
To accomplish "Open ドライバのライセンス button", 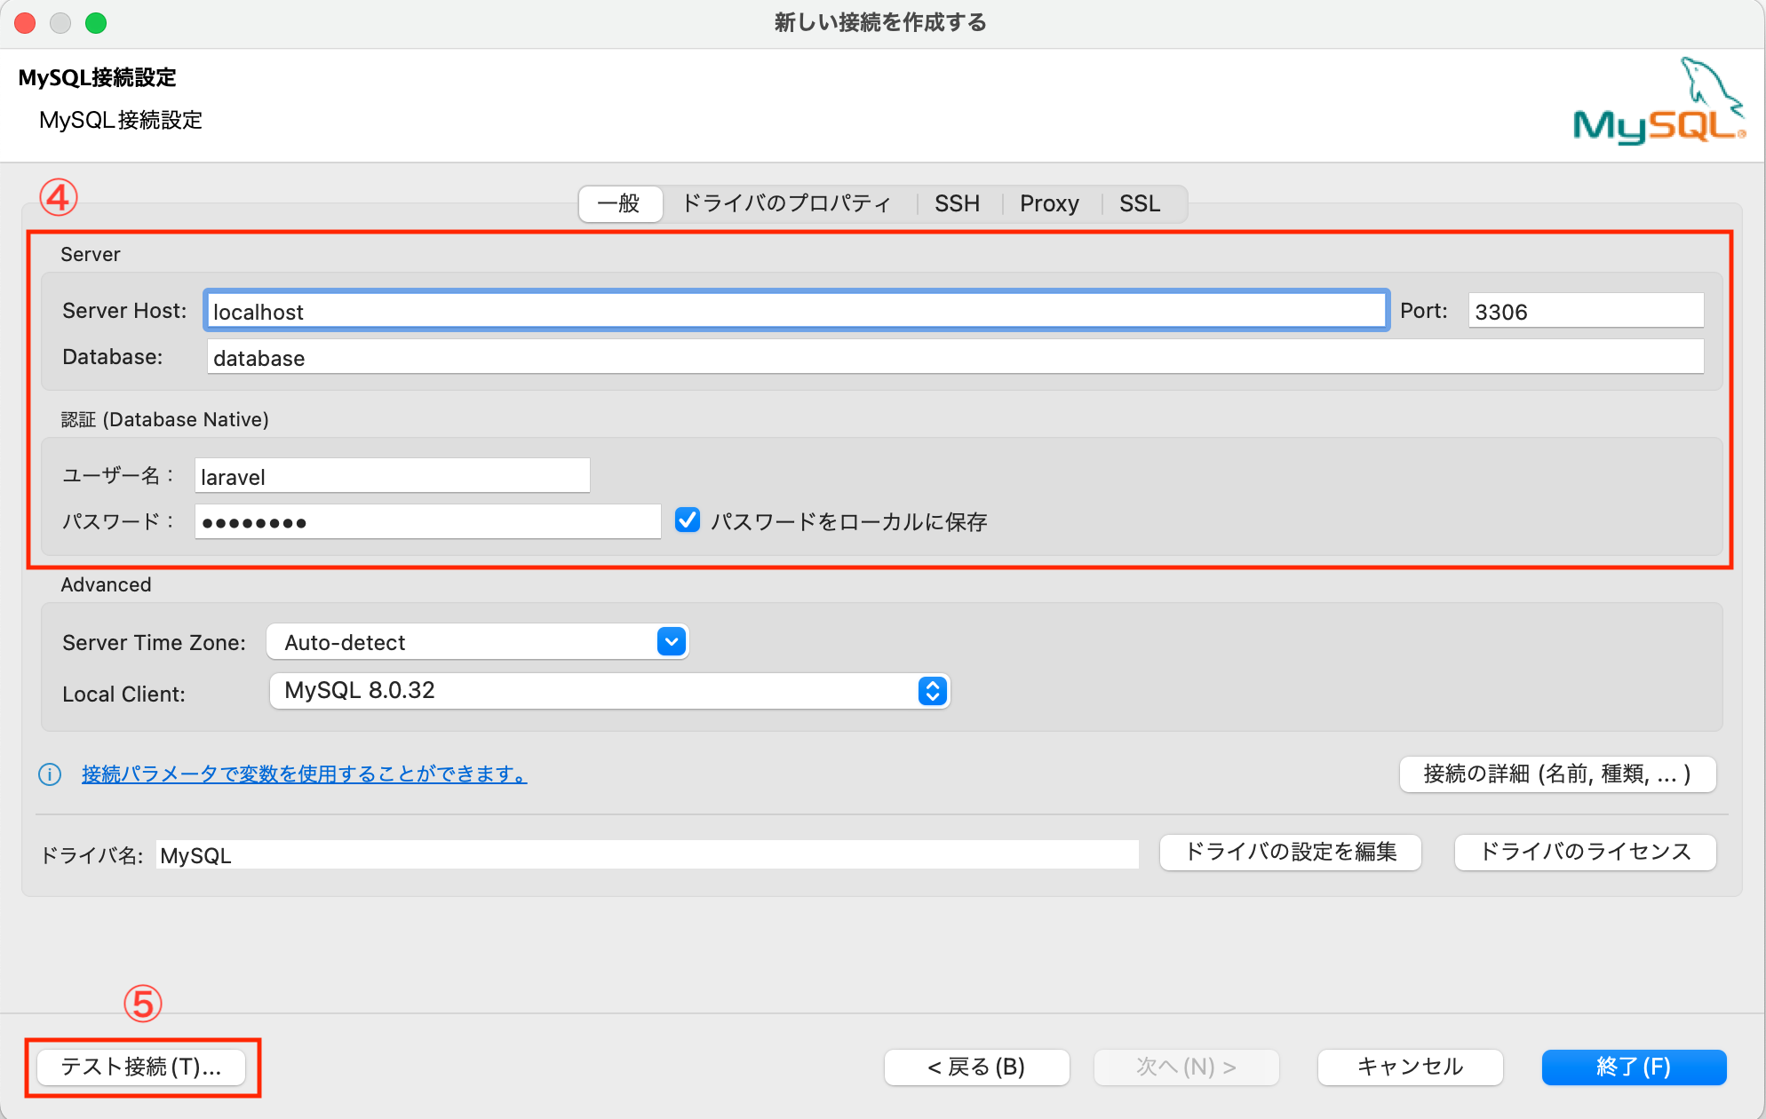I will 1585,853.
